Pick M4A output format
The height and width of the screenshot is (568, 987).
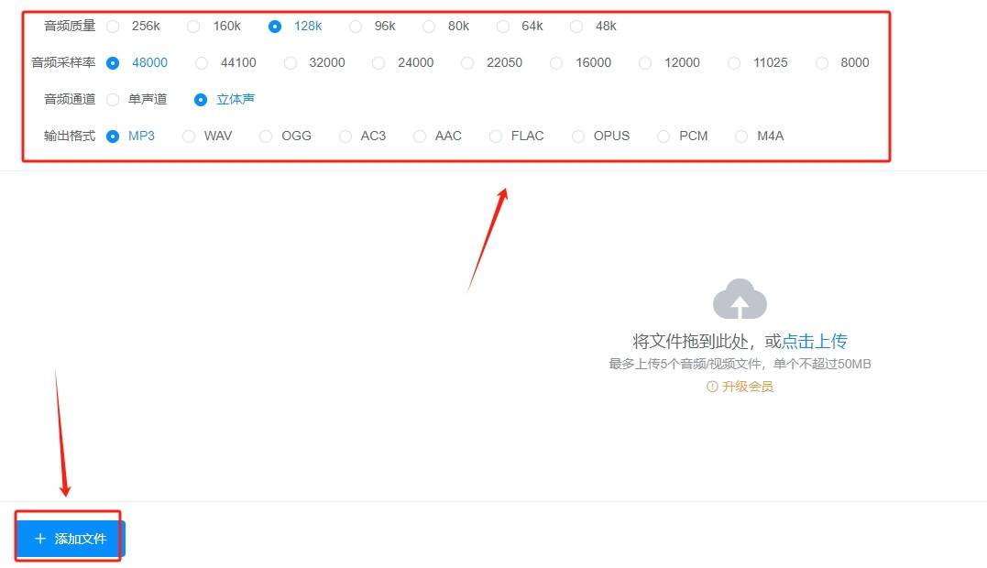point(740,136)
